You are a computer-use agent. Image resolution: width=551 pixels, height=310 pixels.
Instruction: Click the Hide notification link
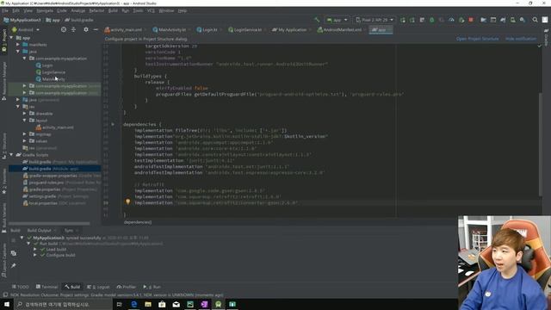pos(521,39)
